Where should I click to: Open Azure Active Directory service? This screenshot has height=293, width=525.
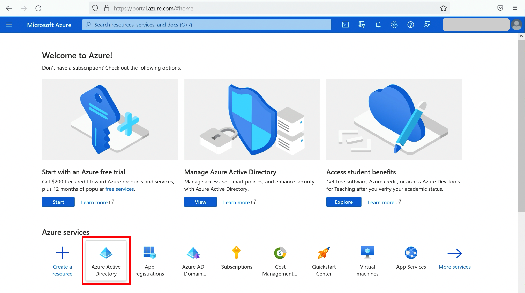pos(106,260)
